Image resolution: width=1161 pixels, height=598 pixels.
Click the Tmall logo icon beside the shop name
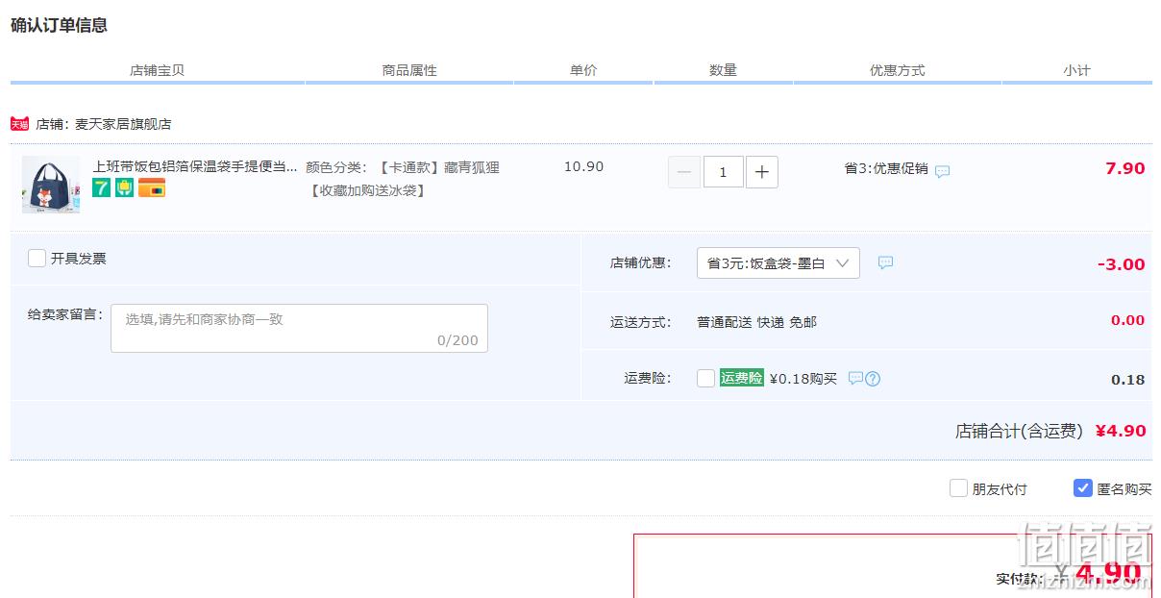(x=19, y=124)
